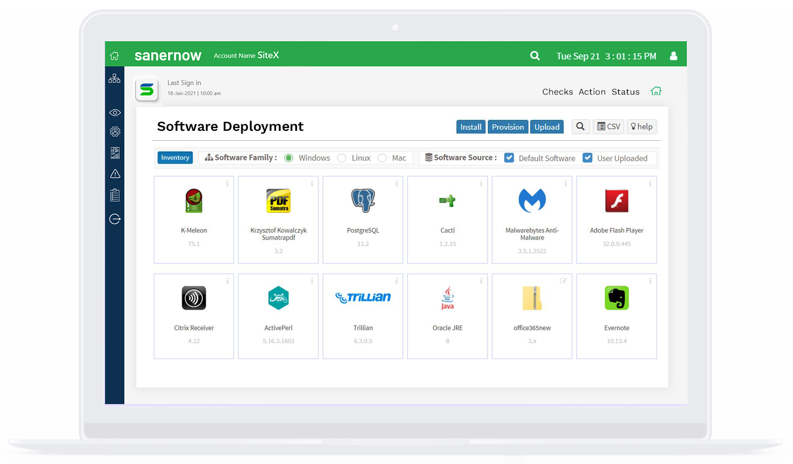Open info icon on K-Meleon card
793x464 pixels.
(227, 184)
